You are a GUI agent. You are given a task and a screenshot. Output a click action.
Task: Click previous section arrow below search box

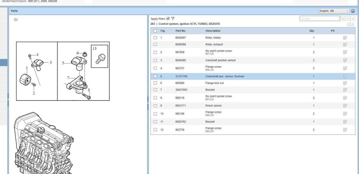(x=349, y=24)
